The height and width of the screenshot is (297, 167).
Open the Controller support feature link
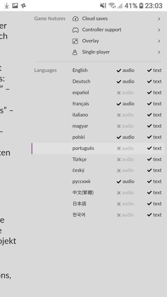point(102,30)
